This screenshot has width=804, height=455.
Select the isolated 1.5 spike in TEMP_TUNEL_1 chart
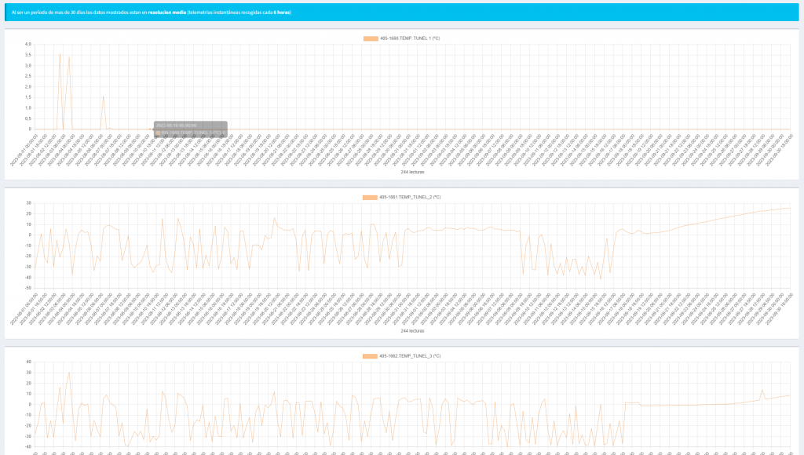point(104,96)
